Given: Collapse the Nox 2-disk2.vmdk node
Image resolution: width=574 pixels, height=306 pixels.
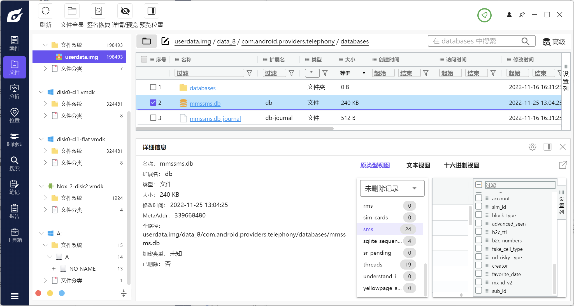Looking at the screenshot, I should (x=41, y=186).
